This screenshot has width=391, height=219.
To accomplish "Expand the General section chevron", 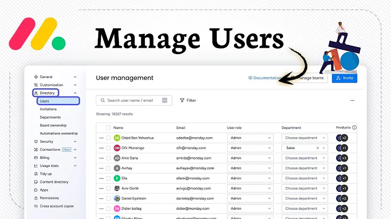I will click(75, 77).
